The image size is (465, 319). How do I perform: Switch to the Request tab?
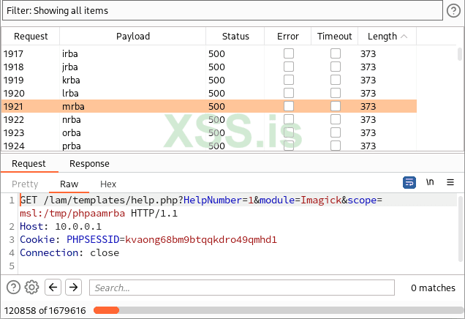pyautogui.click(x=29, y=163)
